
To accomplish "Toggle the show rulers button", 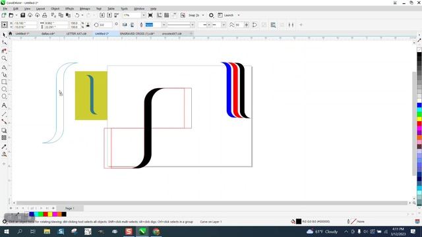I will tap(160, 15).
